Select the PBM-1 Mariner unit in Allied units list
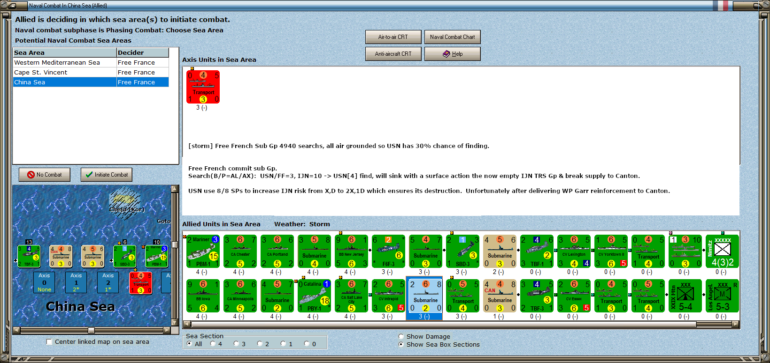This screenshot has height=363, width=770. (203, 251)
